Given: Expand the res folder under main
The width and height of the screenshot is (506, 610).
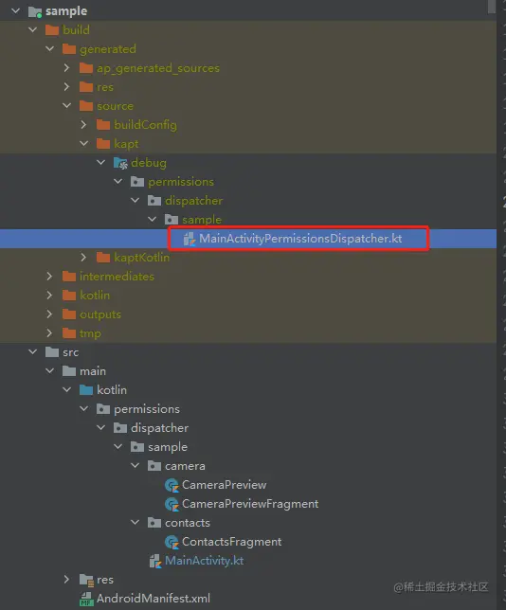Looking at the screenshot, I should [x=67, y=580].
